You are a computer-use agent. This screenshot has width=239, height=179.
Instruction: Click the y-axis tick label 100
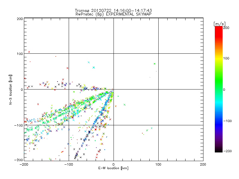click(19, 54)
